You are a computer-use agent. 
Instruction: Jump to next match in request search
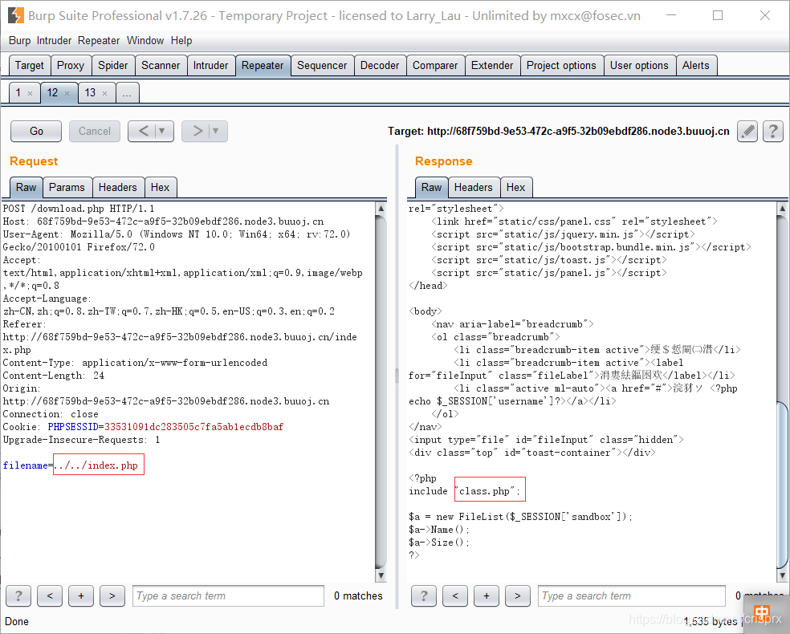[x=112, y=596]
